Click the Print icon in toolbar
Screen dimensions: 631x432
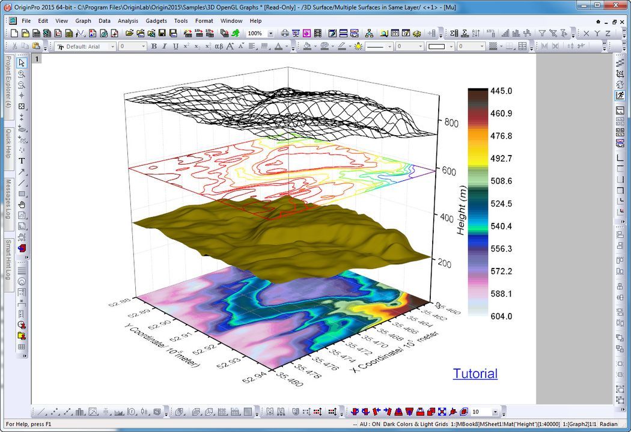[x=285, y=34]
